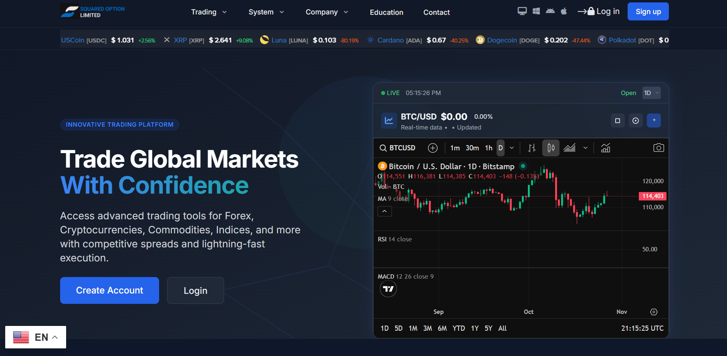The width and height of the screenshot is (727, 356).
Task: Click the Create Account button
Action: click(109, 290)
